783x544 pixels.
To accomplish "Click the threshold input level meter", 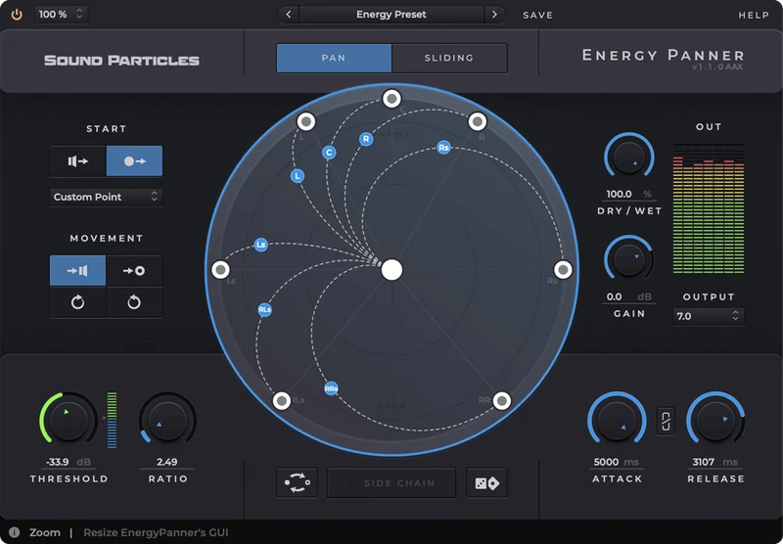I will point(112,420).
